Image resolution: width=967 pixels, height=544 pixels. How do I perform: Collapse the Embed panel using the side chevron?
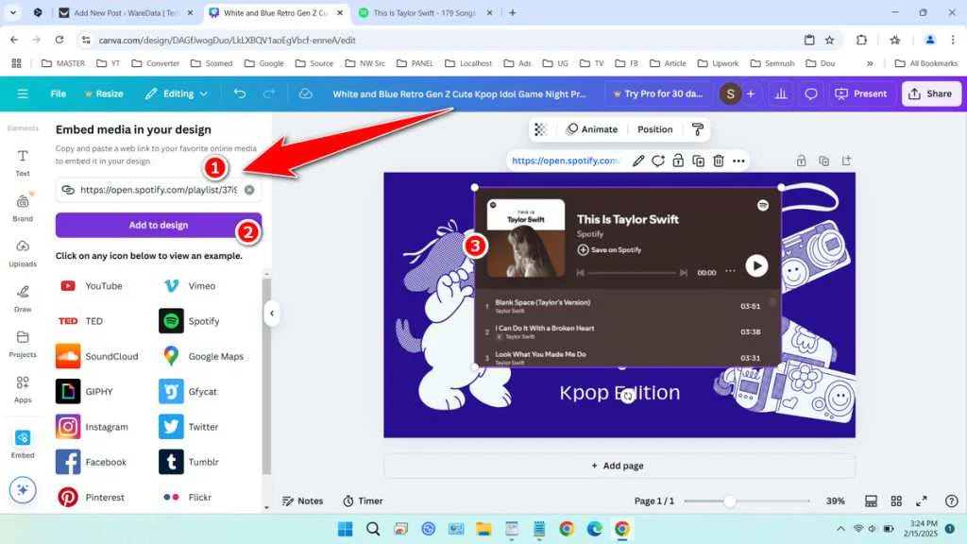273,314
